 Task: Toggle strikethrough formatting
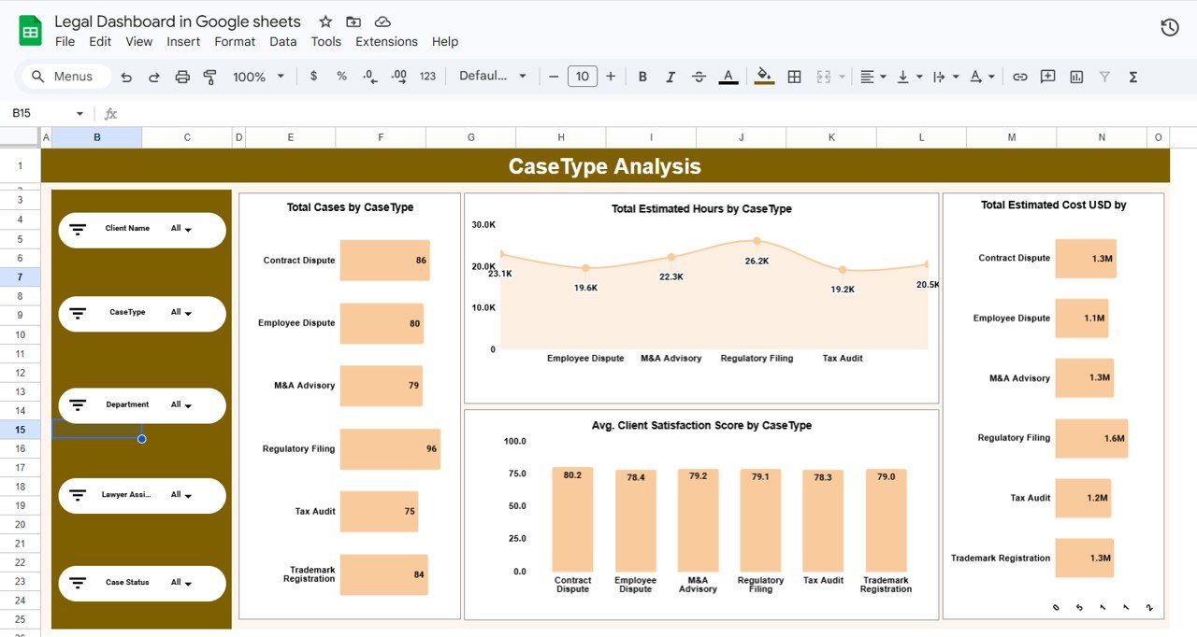[x=699, y=76]
